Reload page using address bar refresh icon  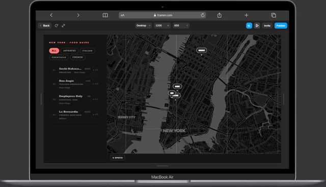[x=203, y=15]
